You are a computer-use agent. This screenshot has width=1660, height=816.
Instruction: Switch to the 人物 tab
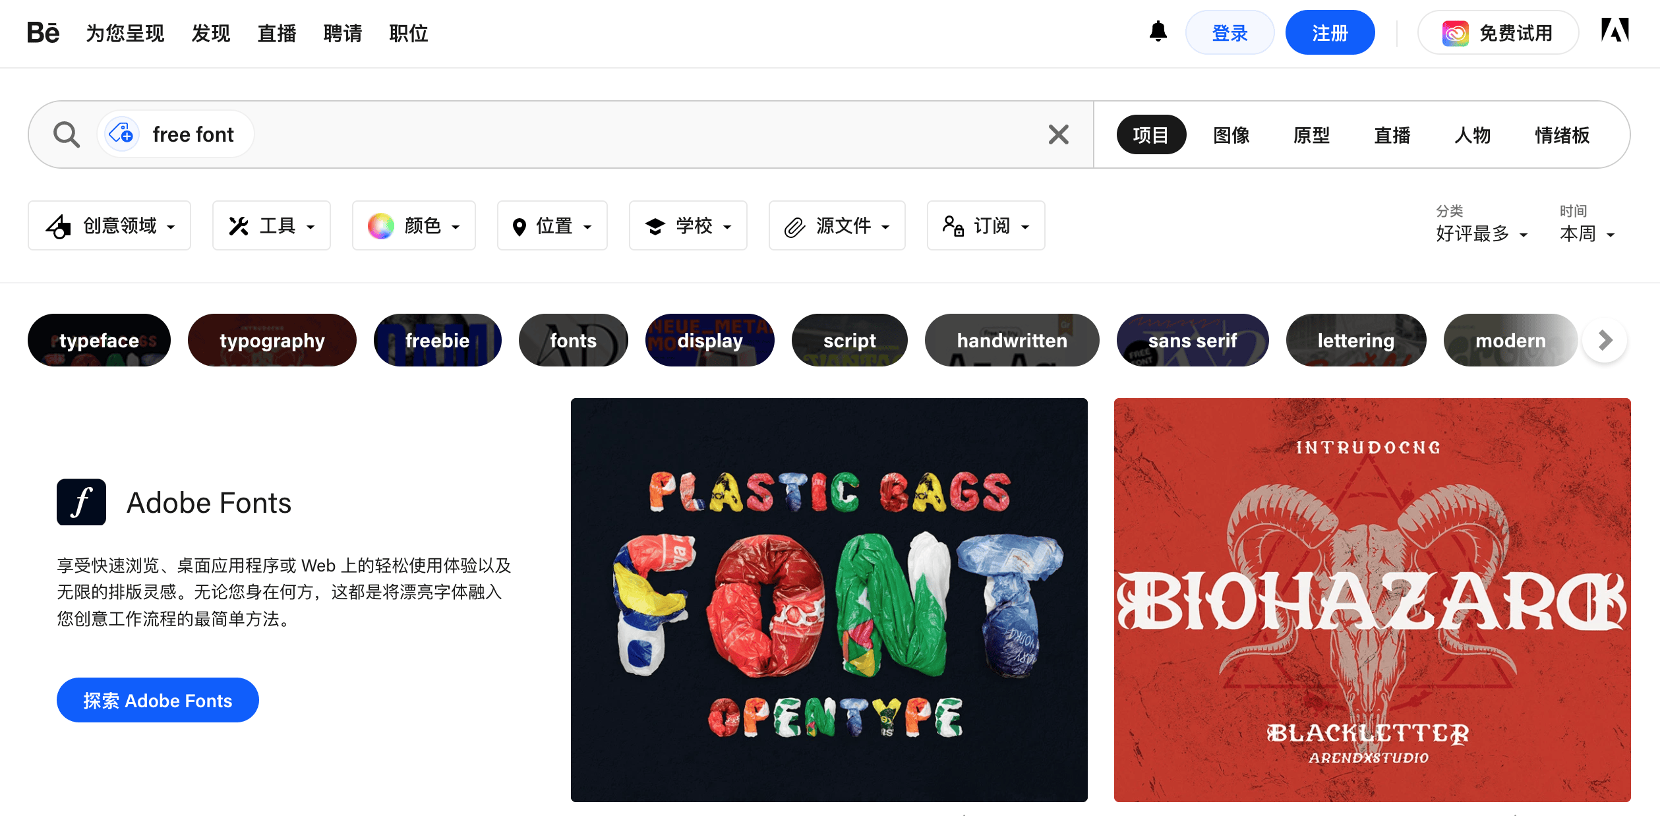point(1473,135)
